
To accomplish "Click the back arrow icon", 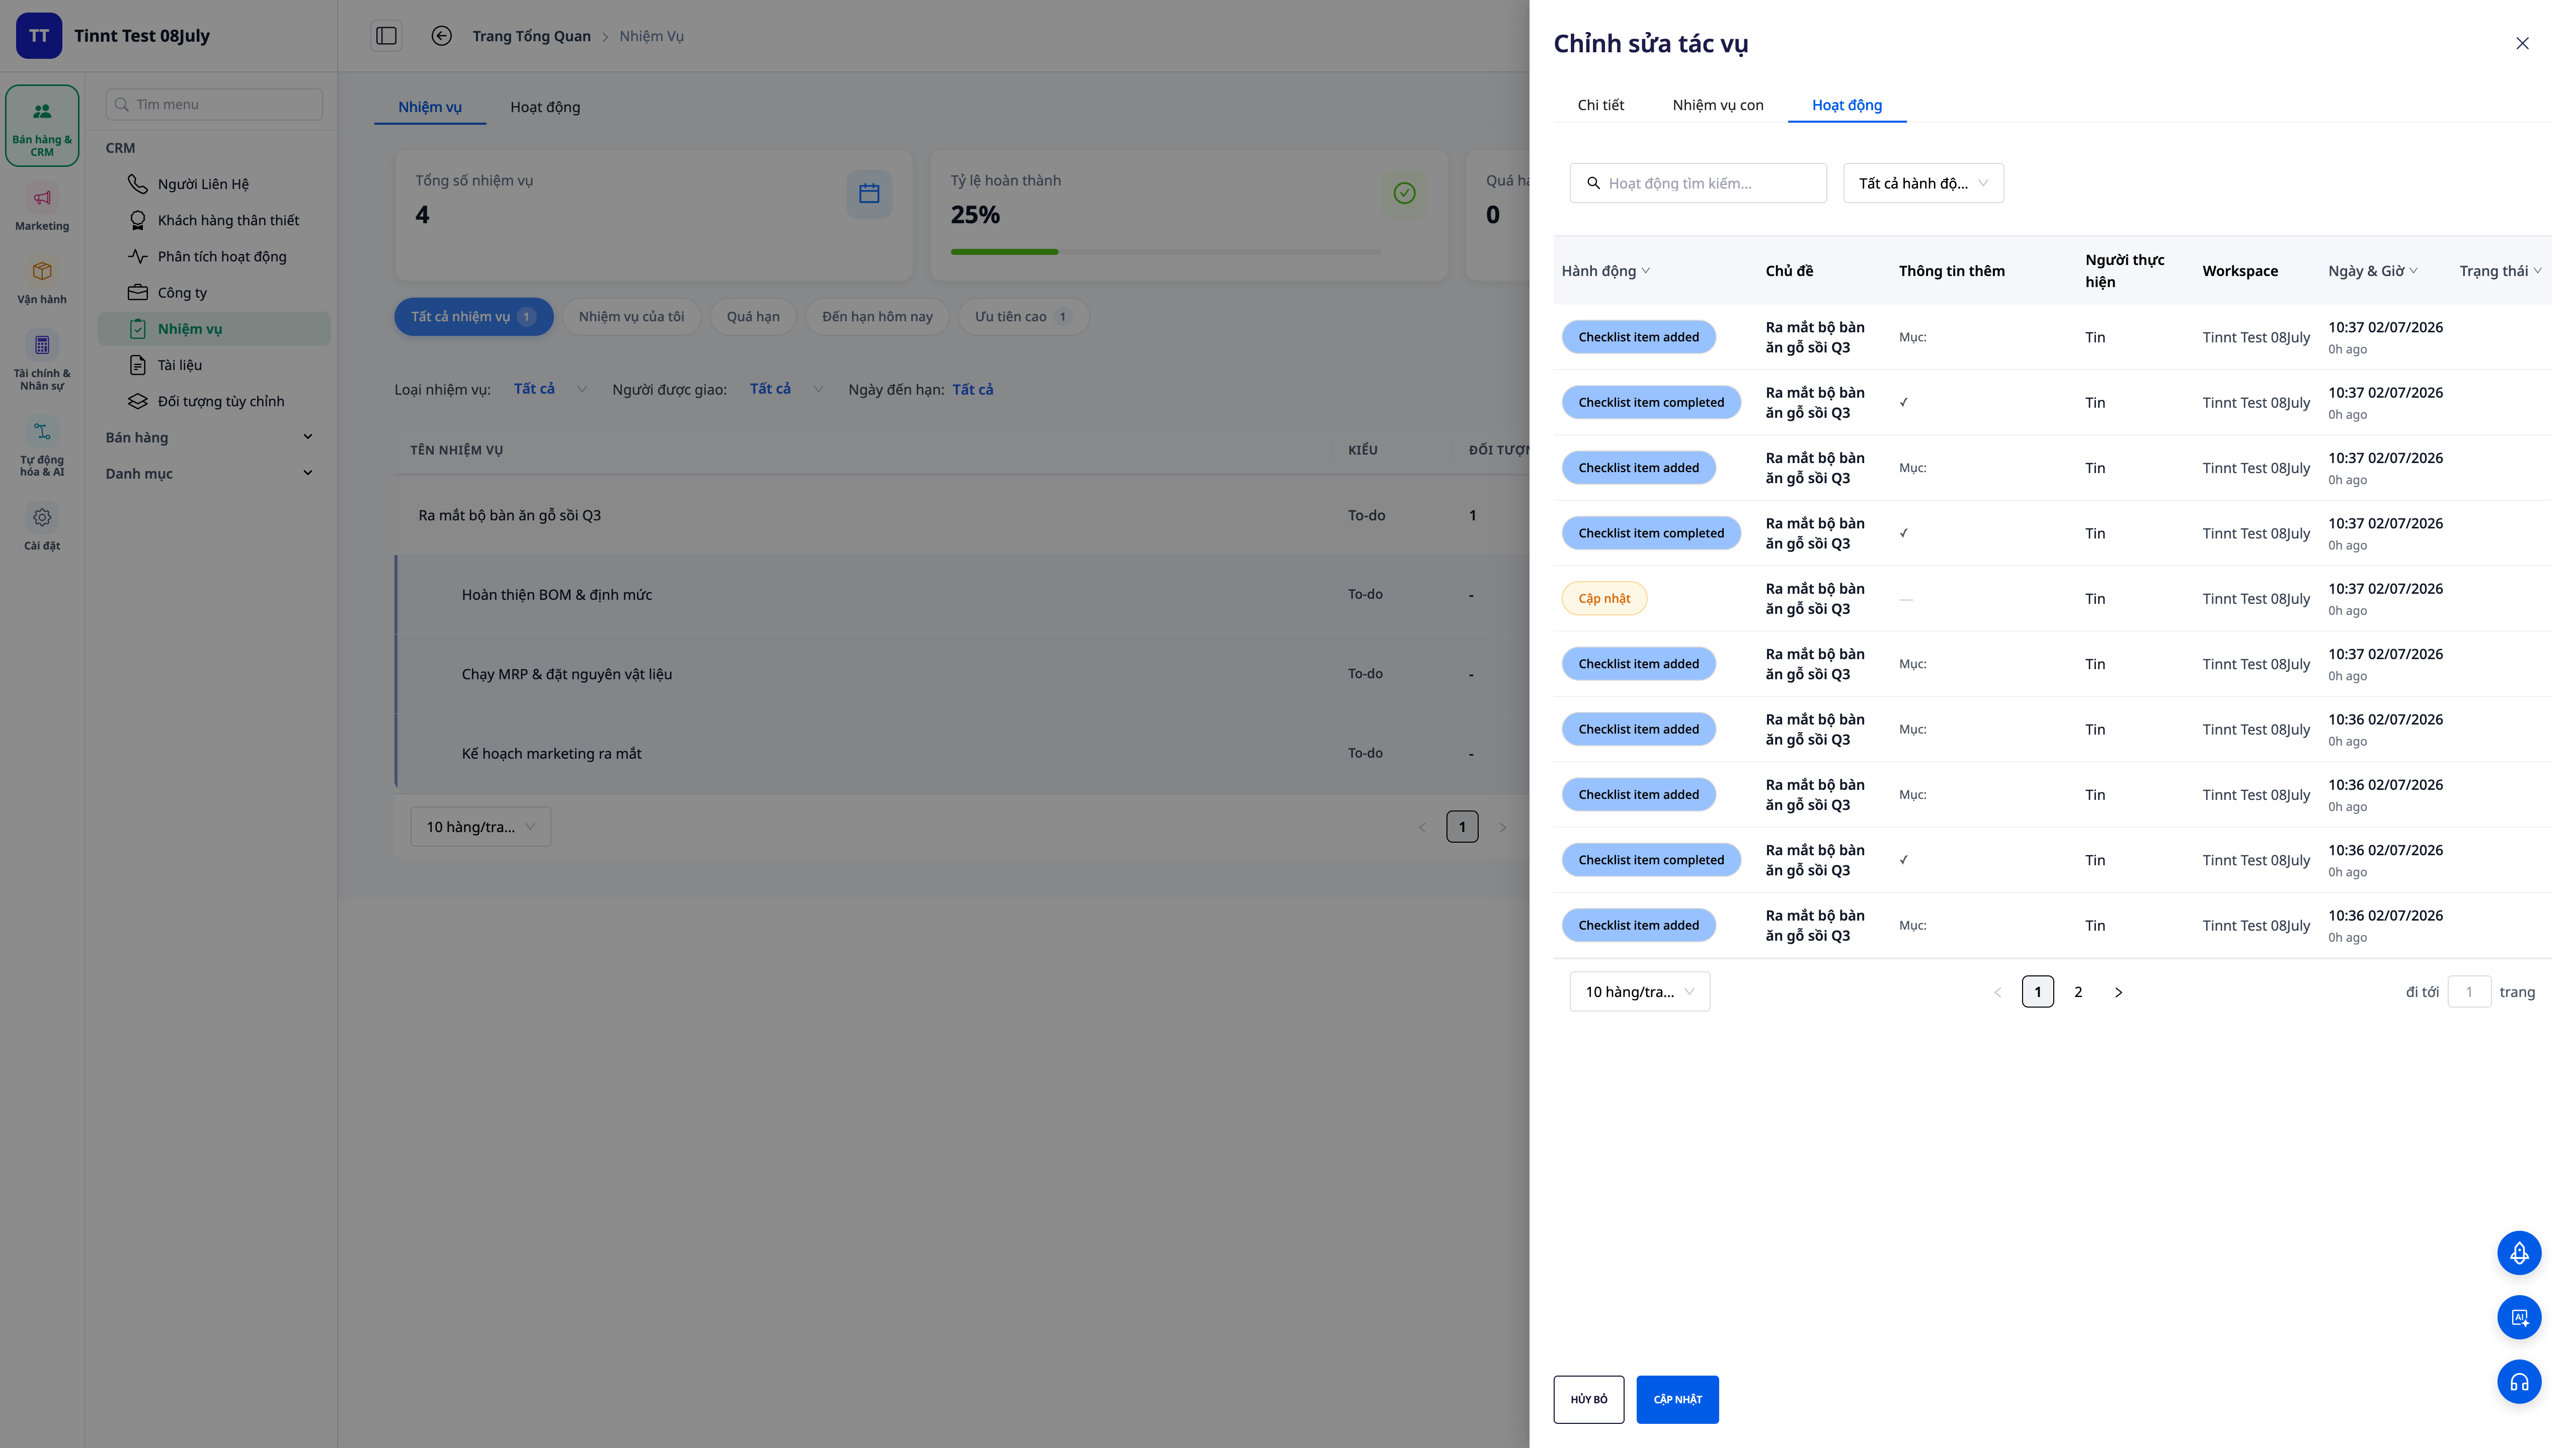I will pyautogui.click(x=441, y=36).
